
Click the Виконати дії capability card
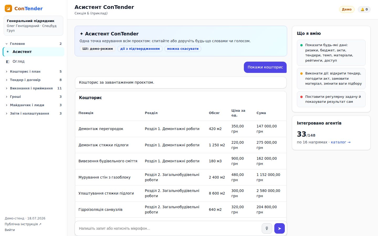pos(331,78)
